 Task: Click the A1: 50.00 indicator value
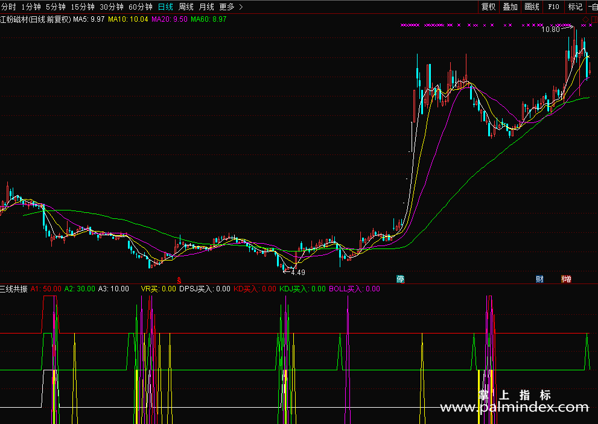pyautogui.click(x=46, y=289)
